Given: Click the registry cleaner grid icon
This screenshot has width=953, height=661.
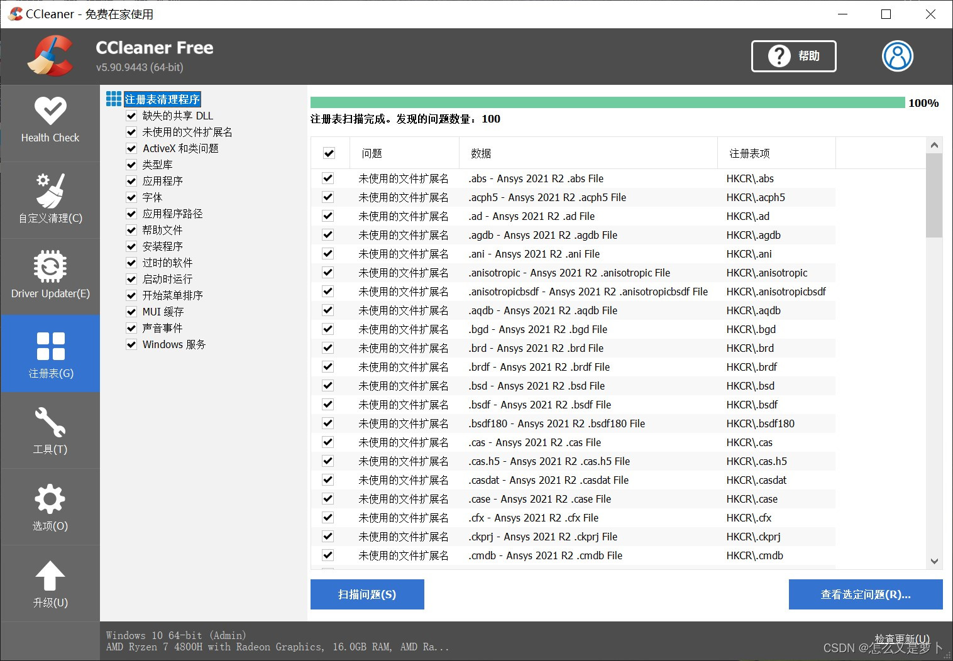Looking at the screenshot, I should pos(114,99).
